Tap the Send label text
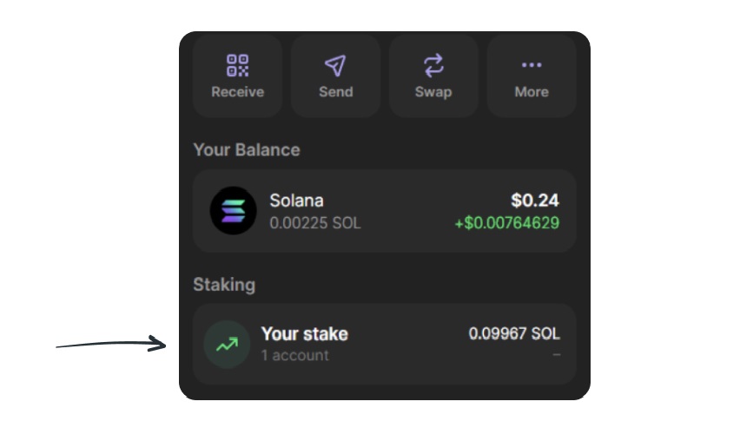Image resolution: width=740 pixels, height=441 pixels. [x=335, y=91]
